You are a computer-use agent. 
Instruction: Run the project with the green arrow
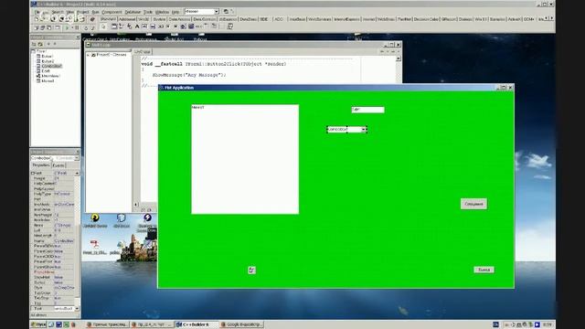point(67,27)
